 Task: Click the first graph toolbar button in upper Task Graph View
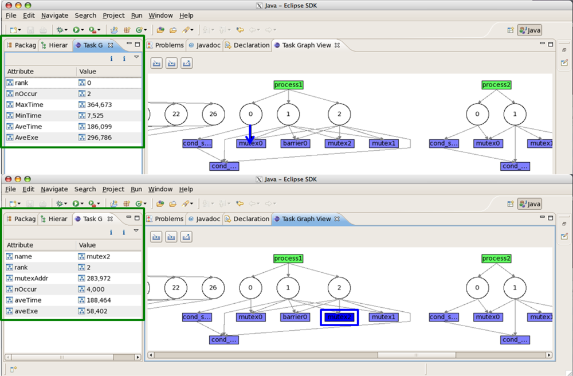[156, 63]
